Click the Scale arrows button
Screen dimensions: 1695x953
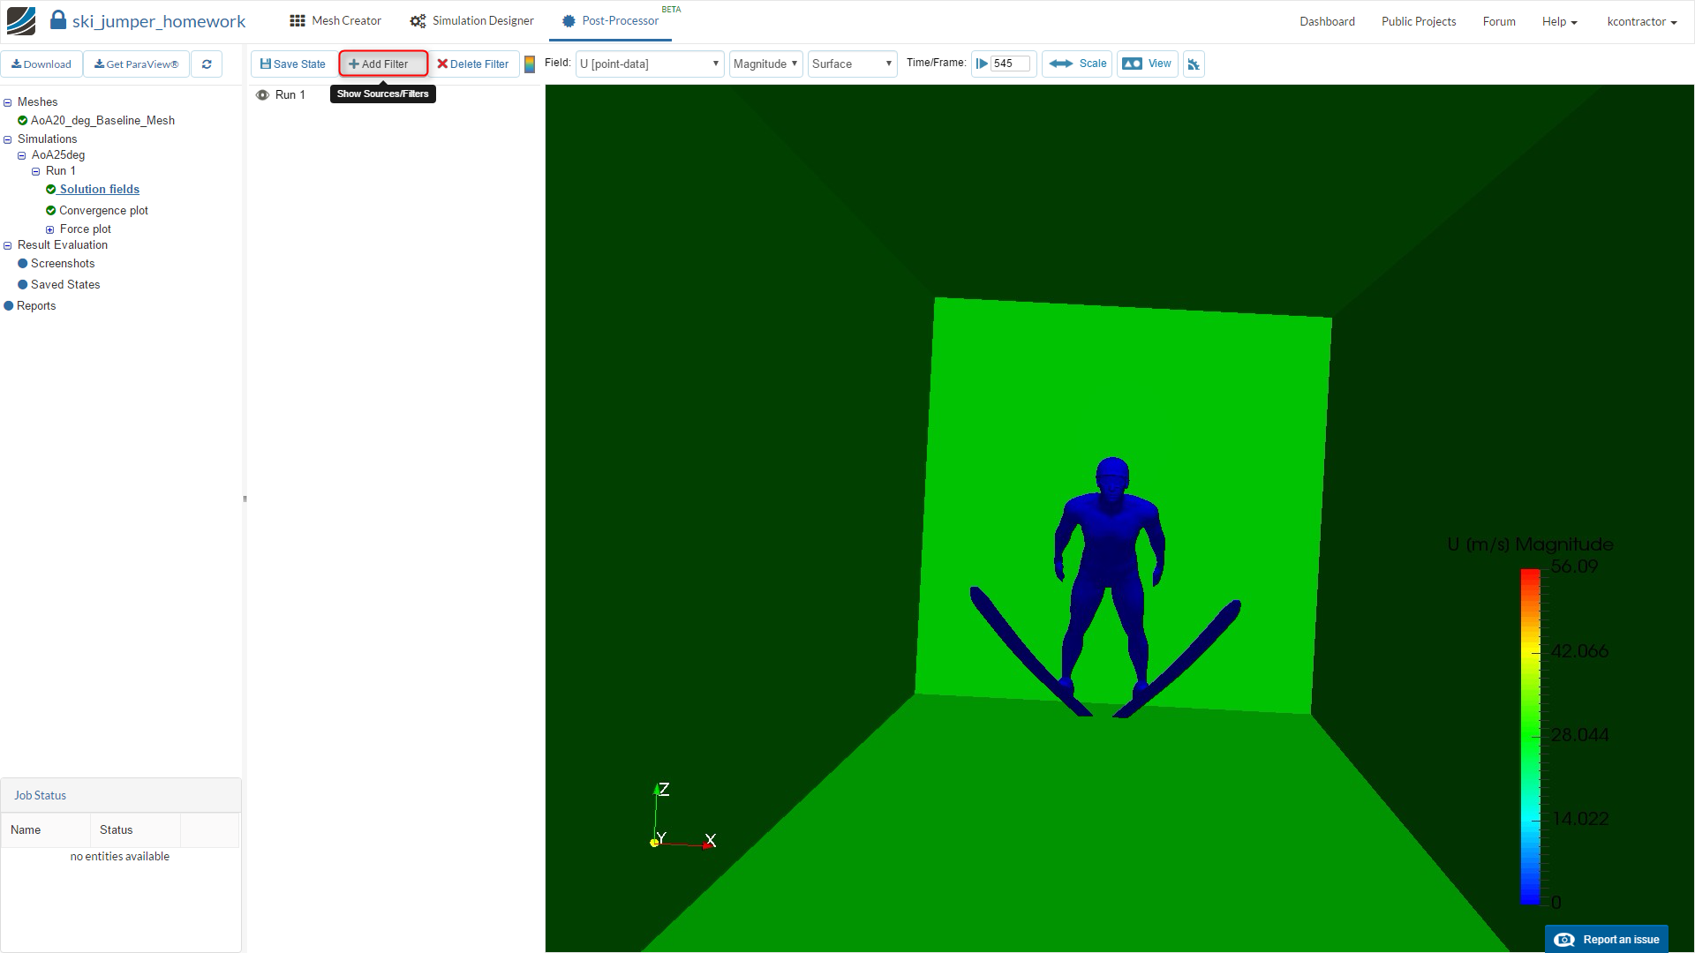1077,64
